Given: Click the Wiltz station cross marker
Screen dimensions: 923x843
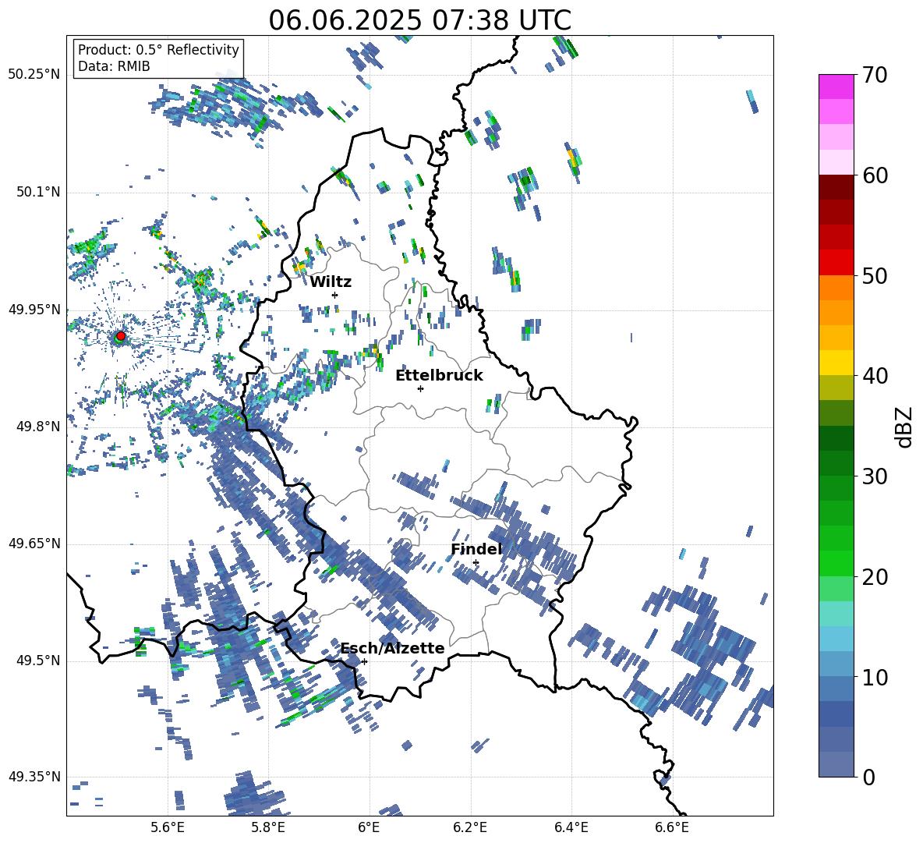Looking at the screenshot, I should click(x=335, y=295).
